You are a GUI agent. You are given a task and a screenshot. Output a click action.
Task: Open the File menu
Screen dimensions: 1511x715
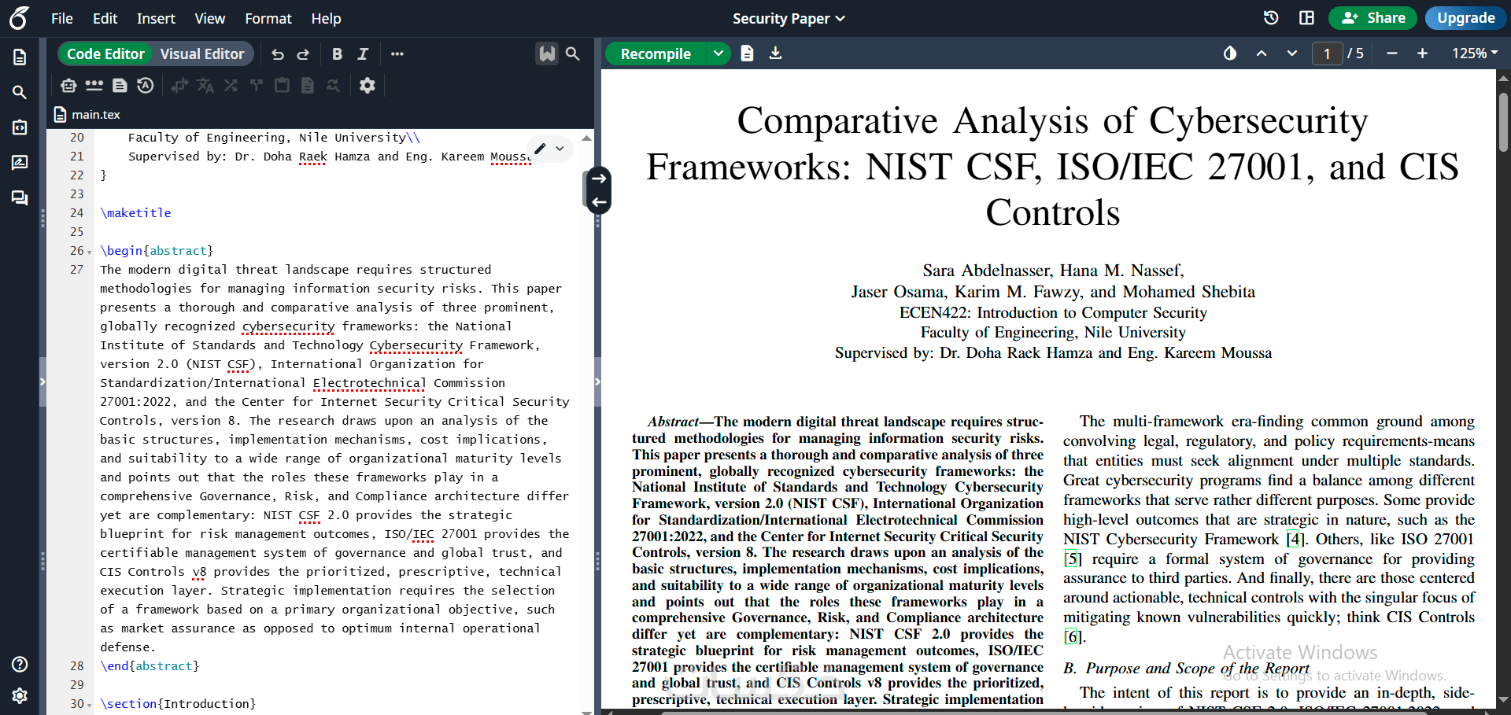pos(61,18)
